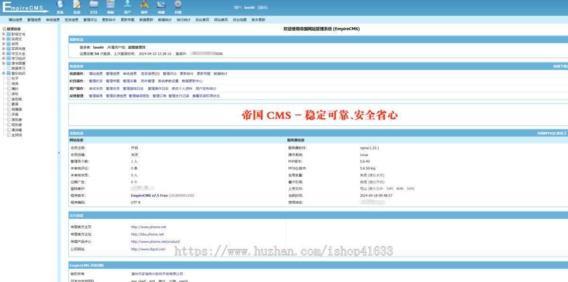Open 附件管理 in the quick menu

pos(148,81)
